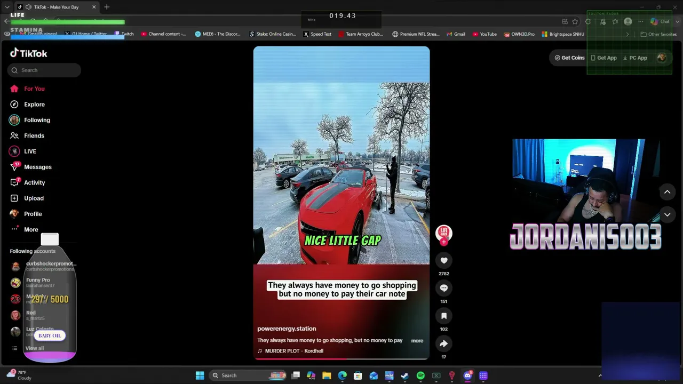Image resolution: width=683 pixels, height=384 pixels.
Task: Click the Get App button
Action: 603,58
